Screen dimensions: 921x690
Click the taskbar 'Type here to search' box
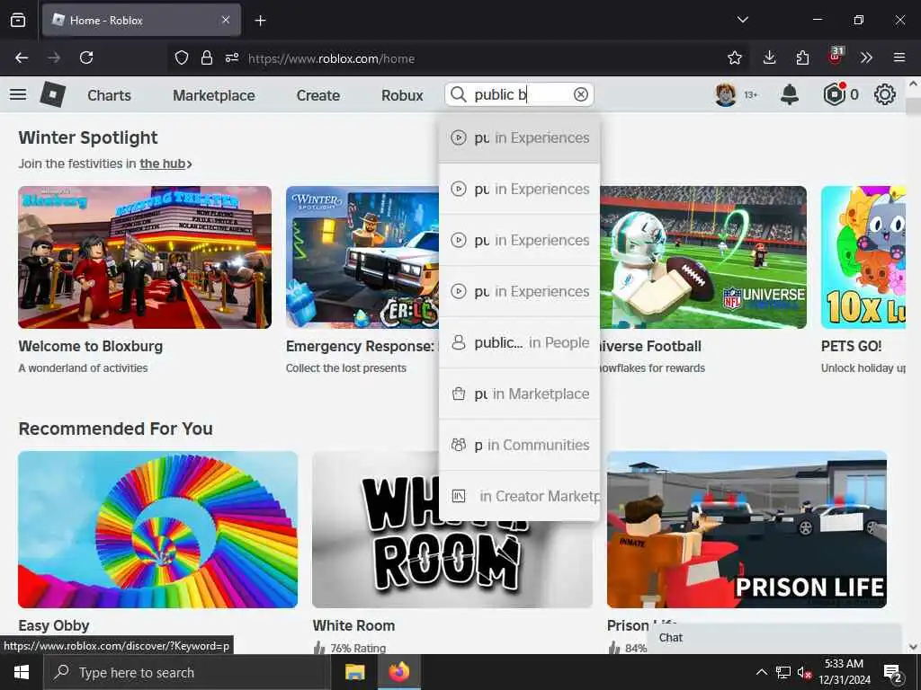click(x=185, y=672)
